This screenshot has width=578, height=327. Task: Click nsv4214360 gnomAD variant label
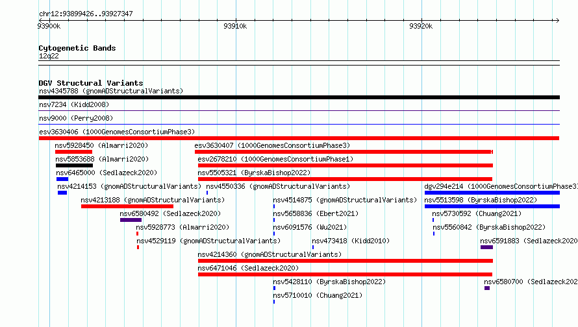pos(270,254)
